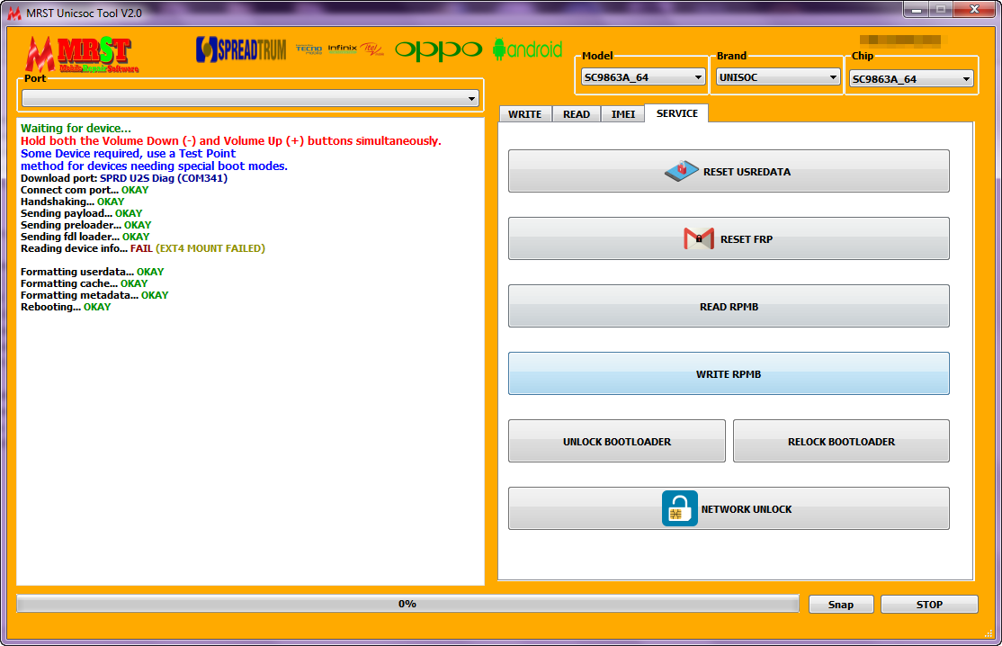Close the MRST Unicsoc Tool window
The width and height of the screenshot is (1002, 646).
coord(974,10)
